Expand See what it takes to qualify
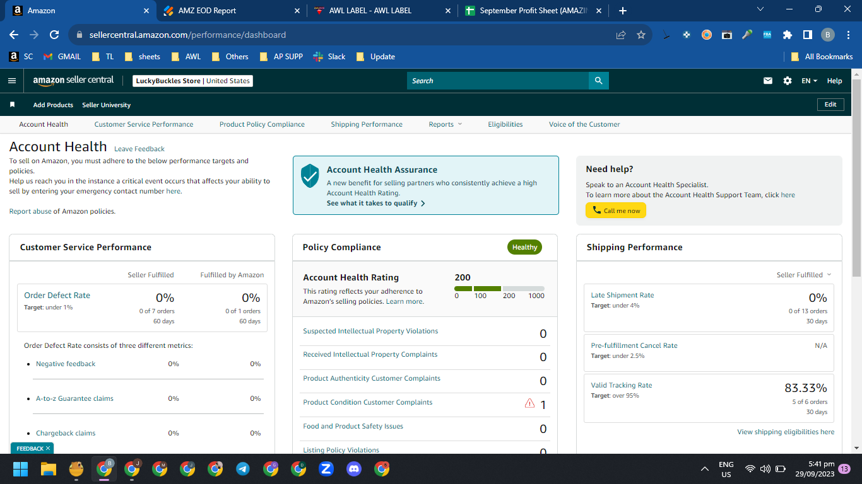Image resolution: width=862 pixels, height=484 pixels. 375,204
